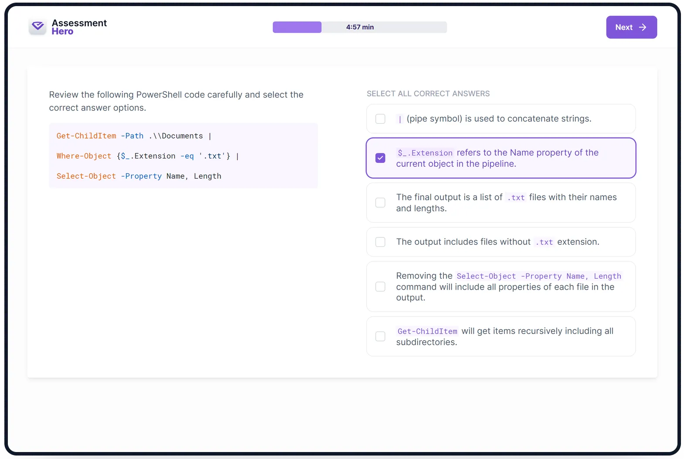
Task: Click the SELECT ALL CORRECT ANSWERS heading
Action: click(x=428, y=94)
